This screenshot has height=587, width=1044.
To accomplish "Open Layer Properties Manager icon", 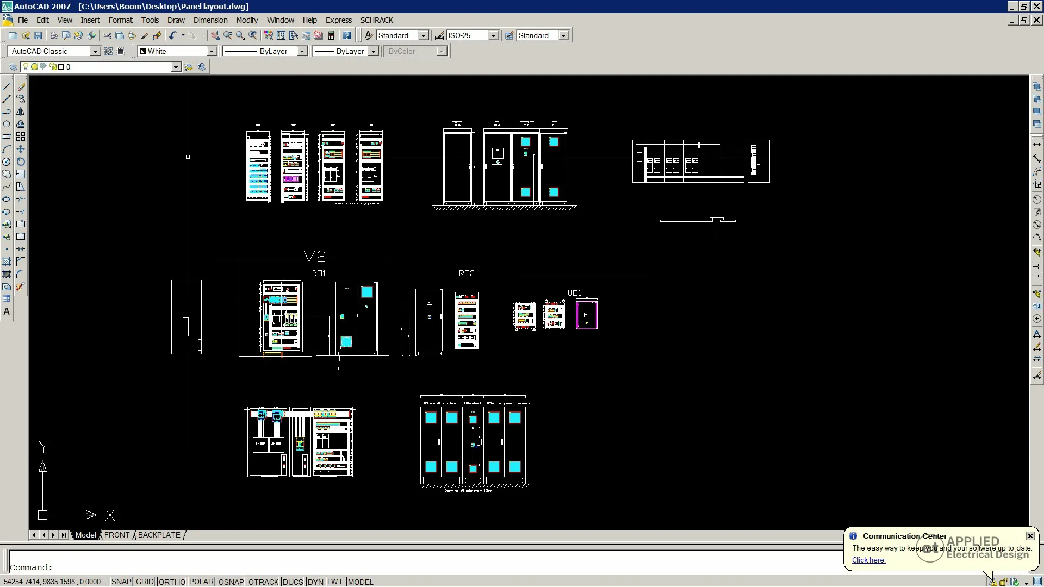I will point(13,67).
